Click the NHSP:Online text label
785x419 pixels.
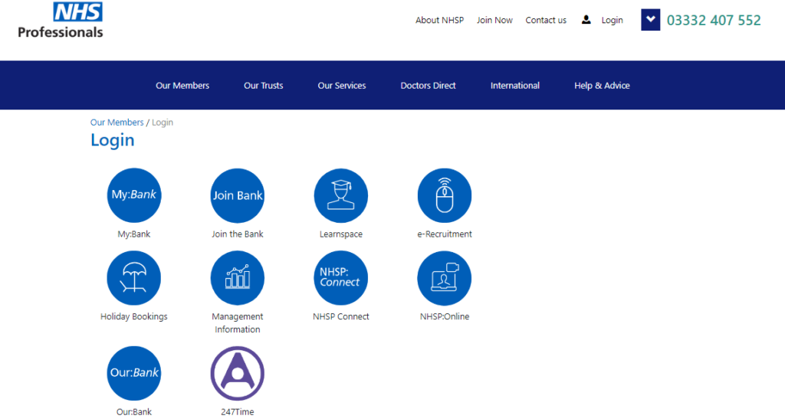445,316
